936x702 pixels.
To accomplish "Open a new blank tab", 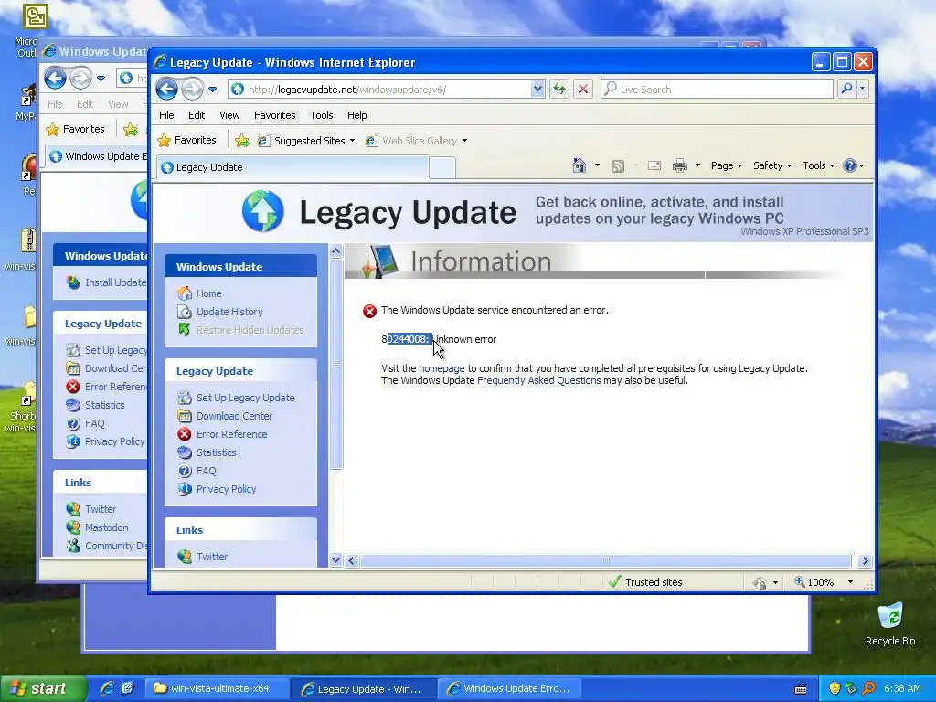I will point(442,168).
